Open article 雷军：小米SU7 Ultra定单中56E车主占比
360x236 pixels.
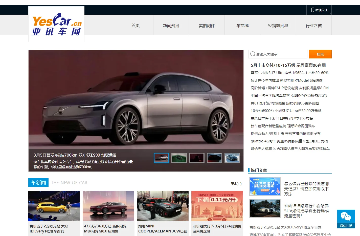coord(289,73)
